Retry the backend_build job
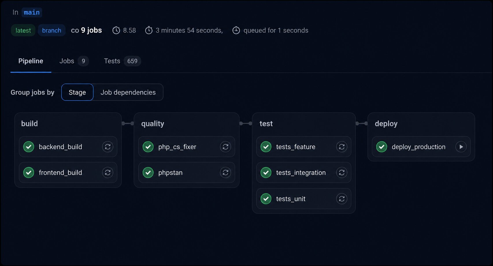Screen dimensions: 493x266 click(108, 147)
